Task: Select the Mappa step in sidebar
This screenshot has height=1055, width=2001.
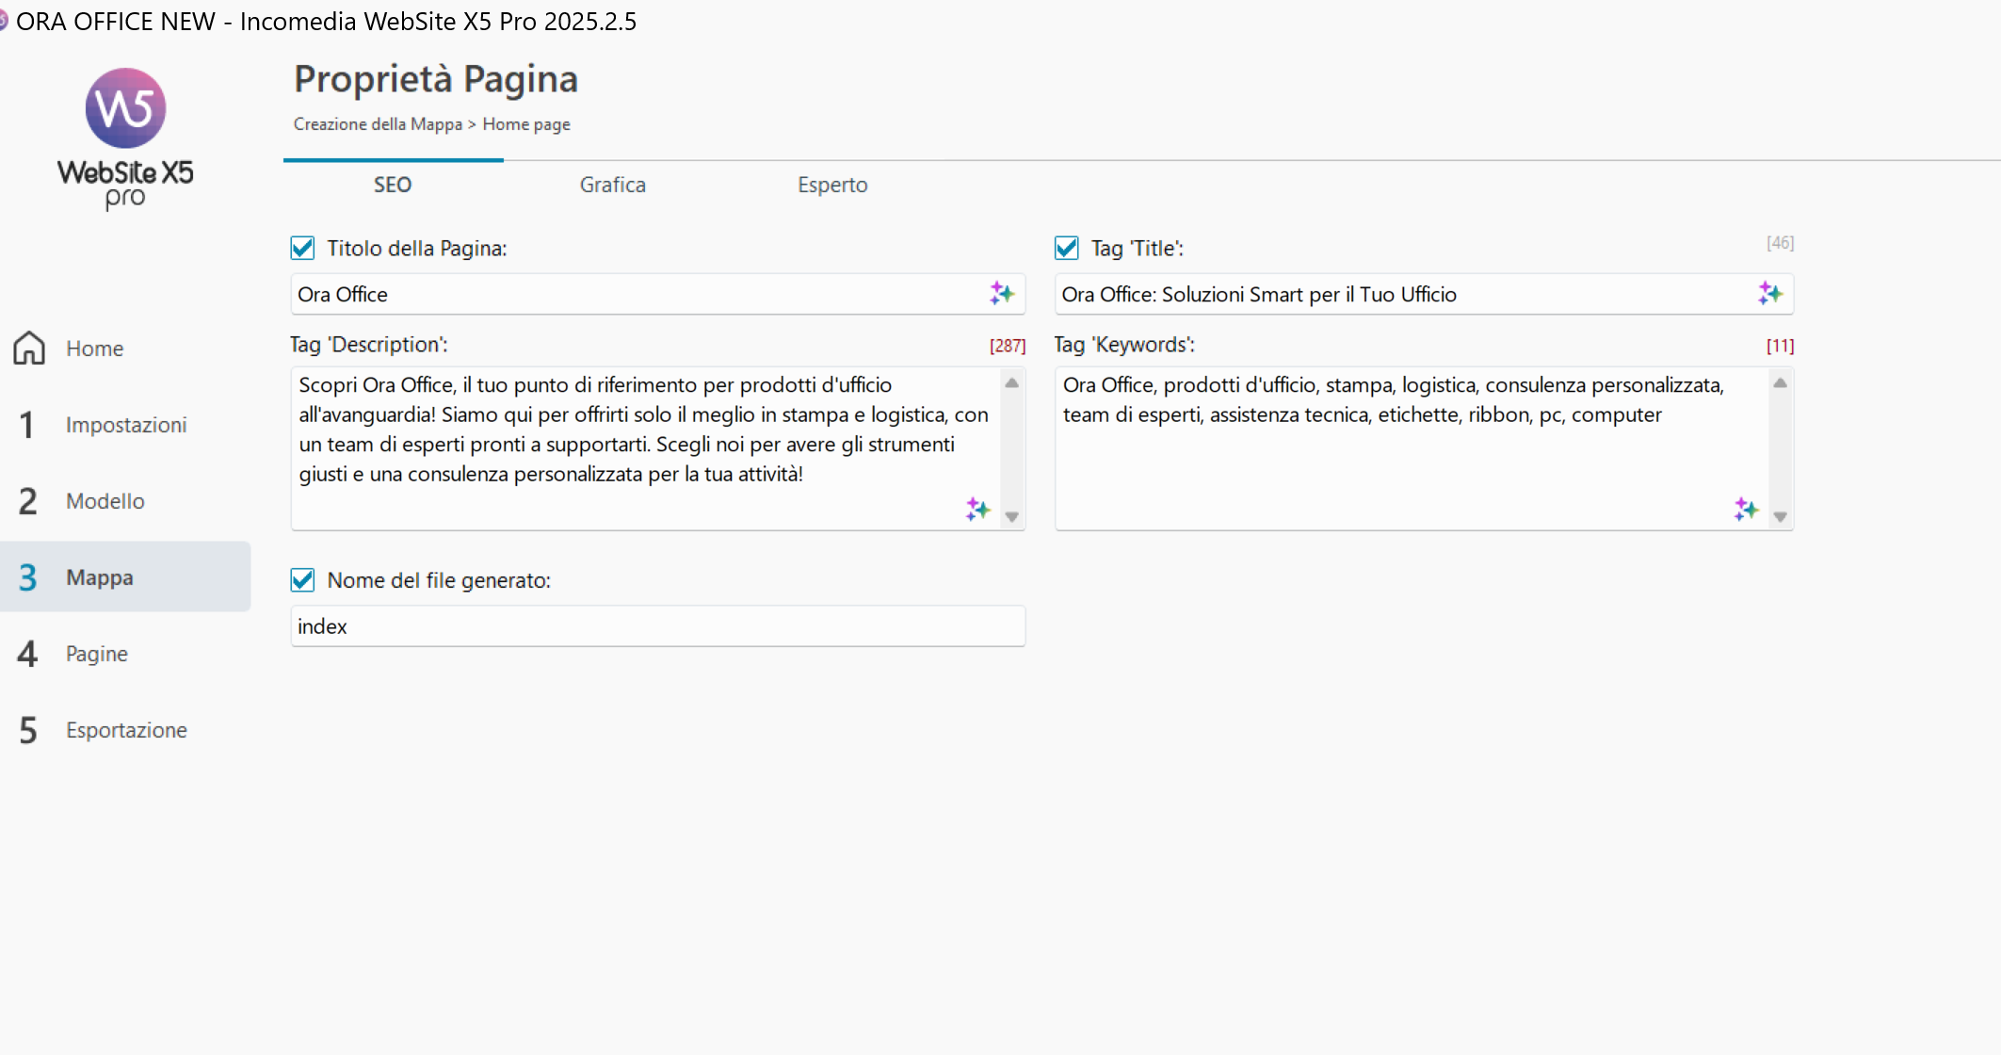Action: pyautogui.click(x=125, y=576)
